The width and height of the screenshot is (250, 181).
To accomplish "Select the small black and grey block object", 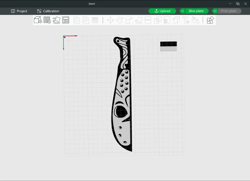I will coord(168,46).
